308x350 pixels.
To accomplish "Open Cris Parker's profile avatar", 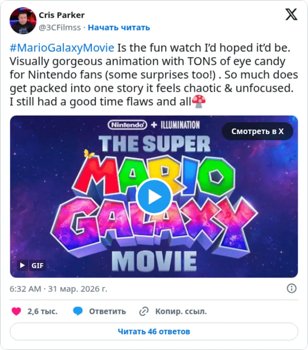I will [23, 21].
